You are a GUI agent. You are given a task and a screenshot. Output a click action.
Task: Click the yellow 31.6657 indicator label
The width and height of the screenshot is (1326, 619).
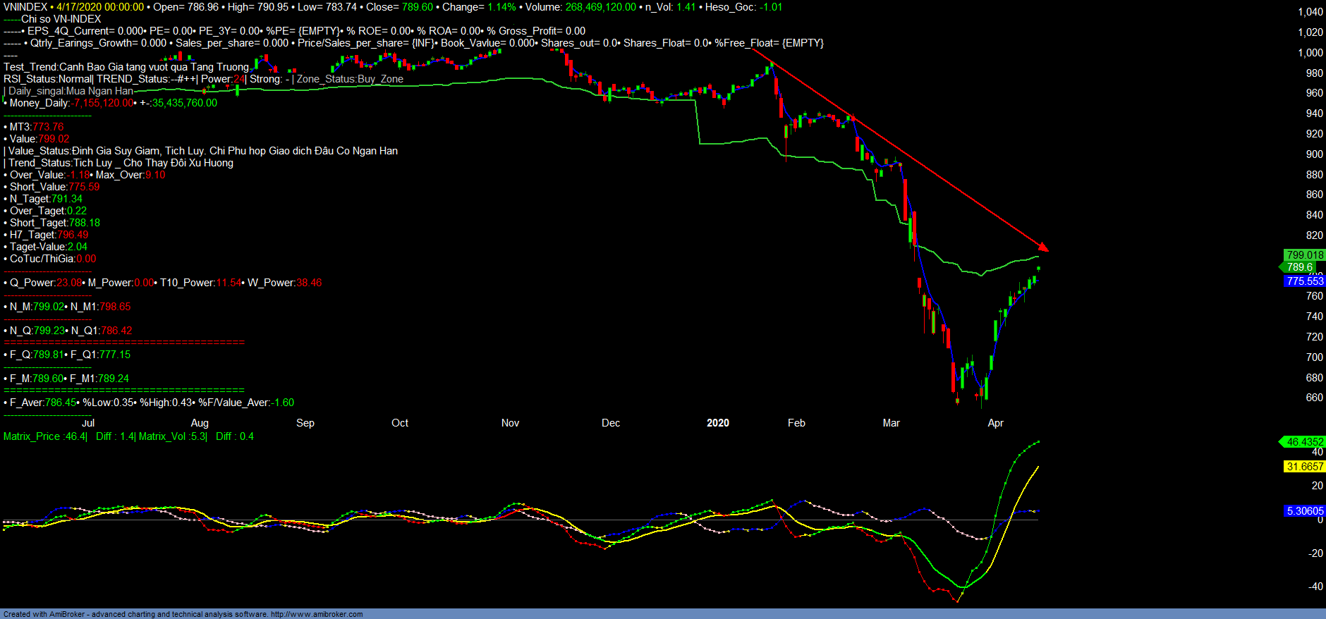(x=1304, y=467)
